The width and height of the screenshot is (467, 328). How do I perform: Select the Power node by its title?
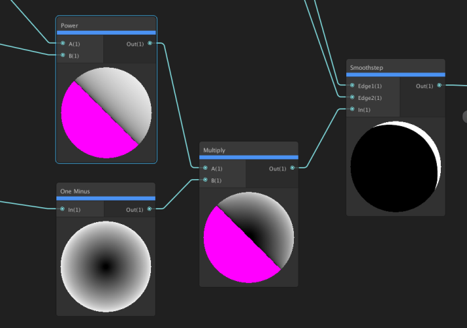[70, 25]
